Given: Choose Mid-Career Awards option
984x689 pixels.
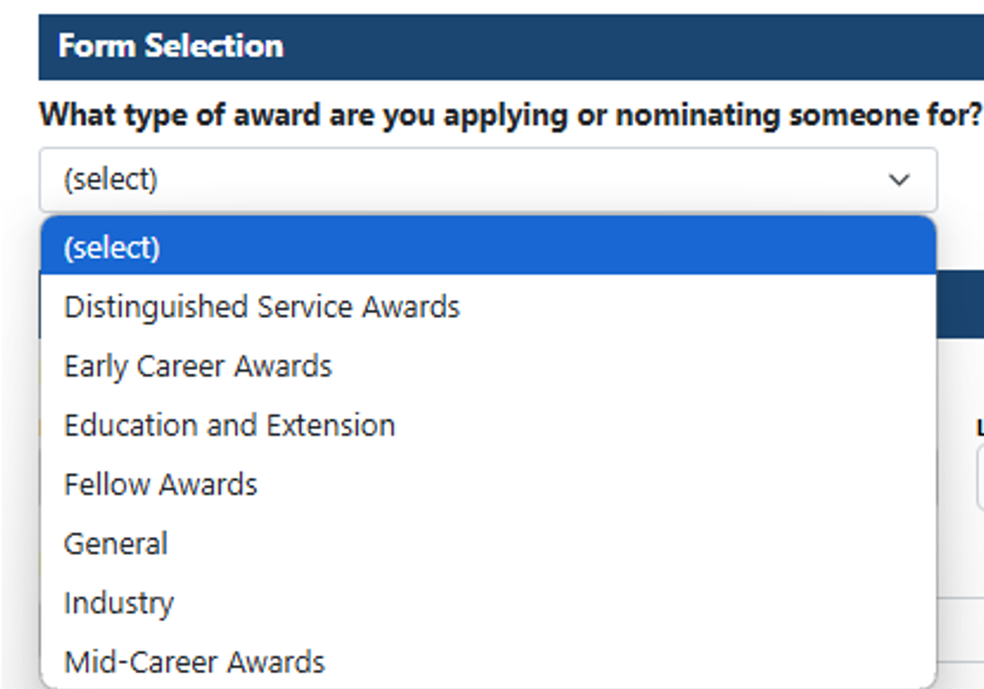Looking at the screenshot, I should click(x=194, y=661).
